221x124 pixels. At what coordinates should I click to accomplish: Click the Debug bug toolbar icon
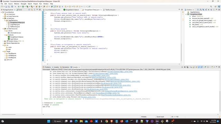(19, 7)
